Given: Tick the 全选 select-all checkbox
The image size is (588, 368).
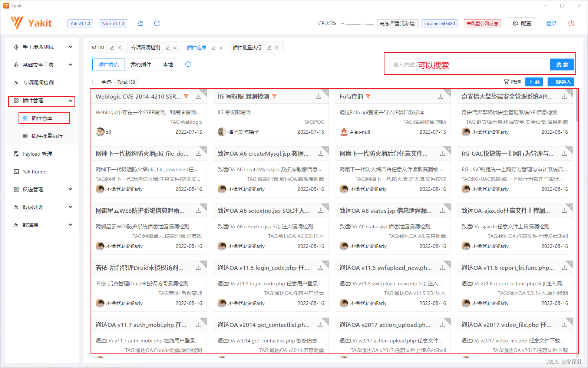Looking at the screenshot, I should click(x=95, y=82).
